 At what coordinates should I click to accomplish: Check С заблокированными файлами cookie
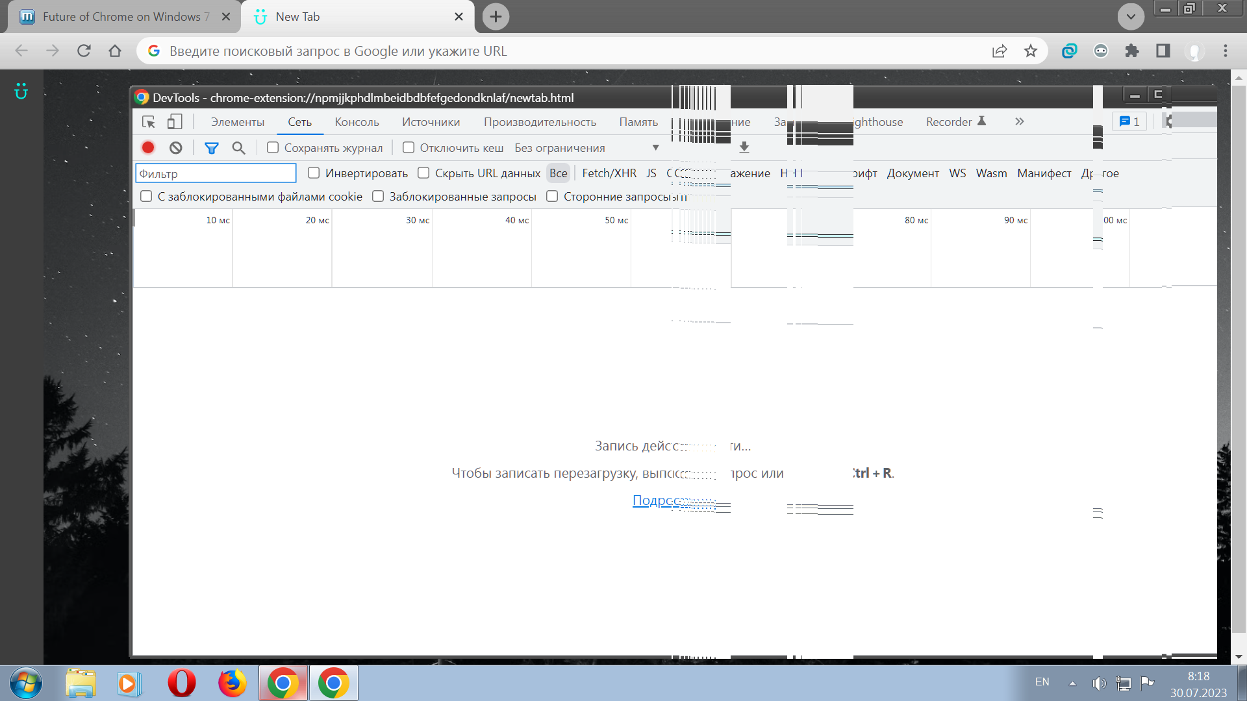coord(146,197)
